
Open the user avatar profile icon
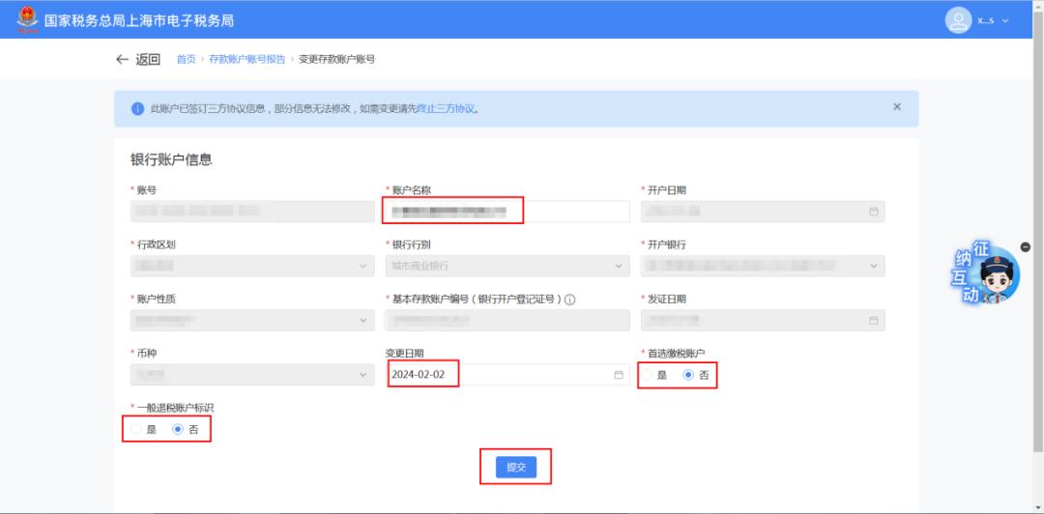click(x=958, y=20)
